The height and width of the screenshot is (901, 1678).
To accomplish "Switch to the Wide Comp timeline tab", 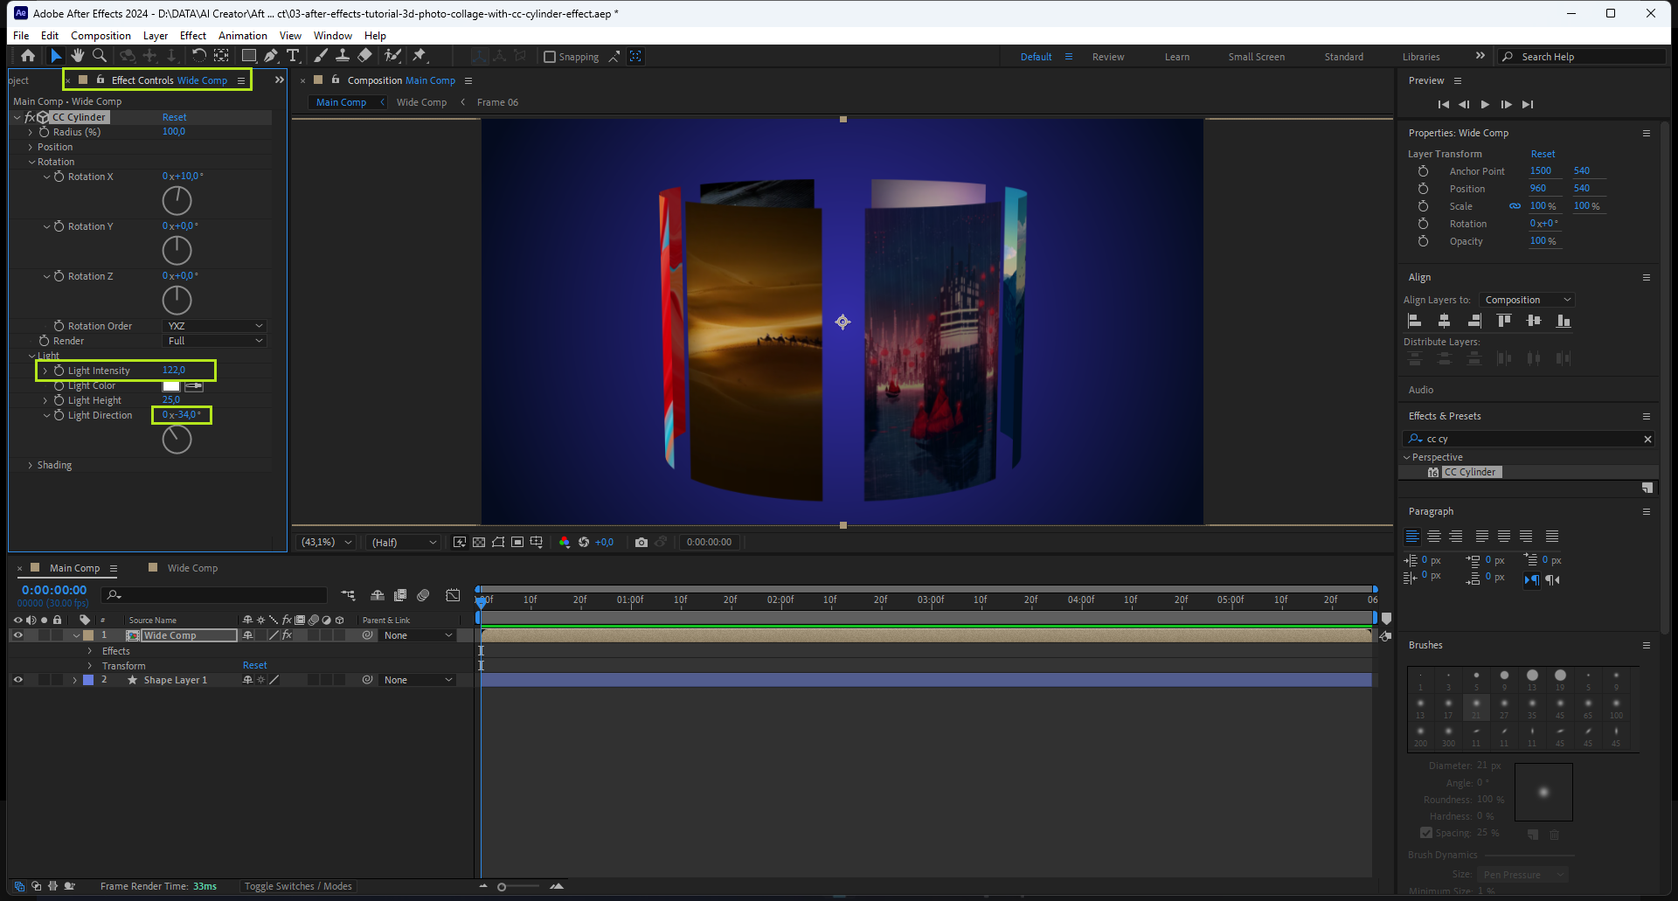I will pos(192,568).
